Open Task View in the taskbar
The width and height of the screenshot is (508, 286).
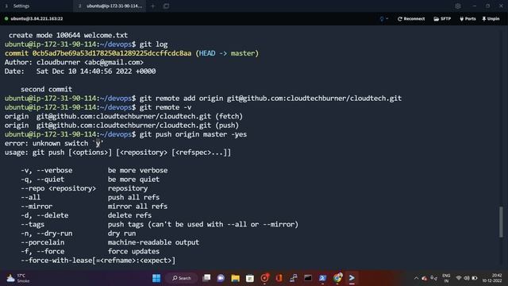pyautogui.click(x=206, y=278)
